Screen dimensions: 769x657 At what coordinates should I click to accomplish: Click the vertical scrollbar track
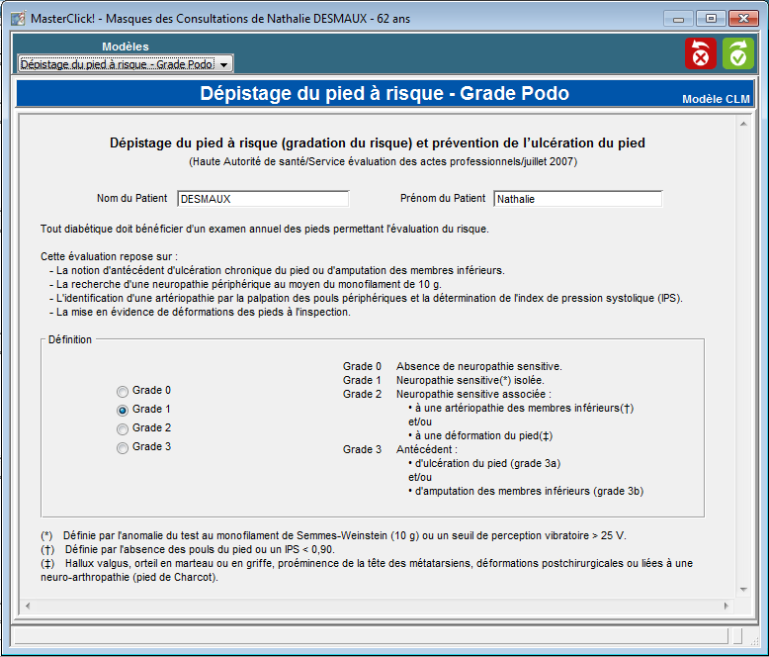[744, 356]
